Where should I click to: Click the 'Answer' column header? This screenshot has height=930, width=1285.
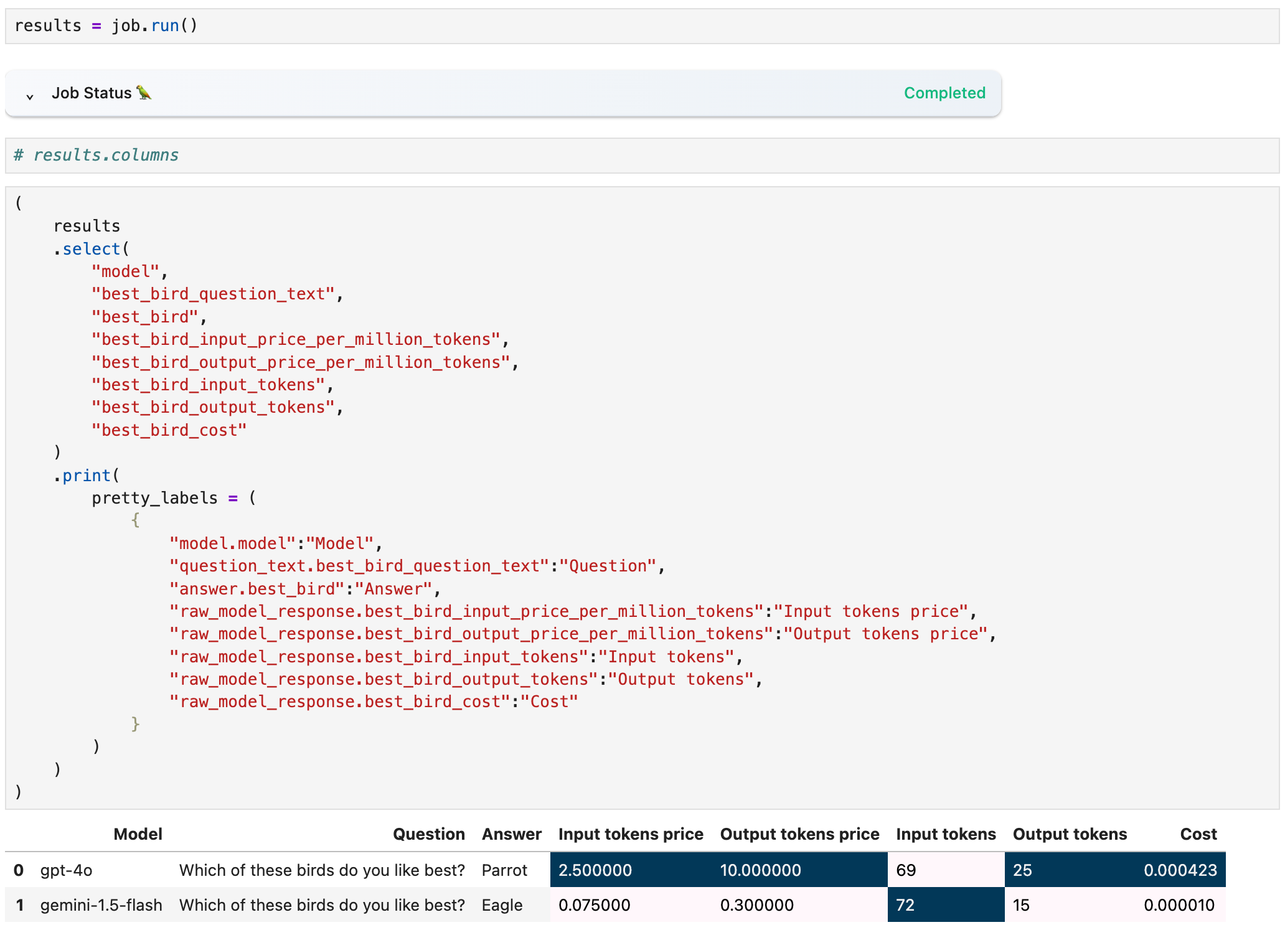click(x=512, y=834)
